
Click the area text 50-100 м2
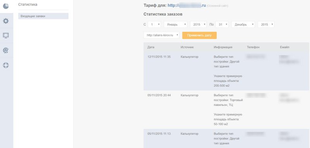(x=221, y=124)
